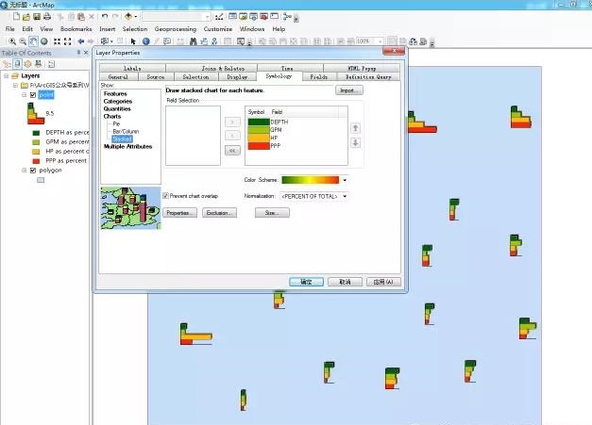This screenshot has height=425, width=592.
Task: Open the File menu
Action: coord(10,29)
